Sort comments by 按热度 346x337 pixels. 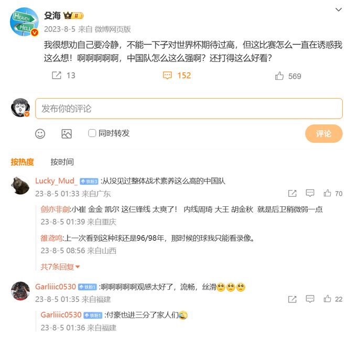[23, 162]
